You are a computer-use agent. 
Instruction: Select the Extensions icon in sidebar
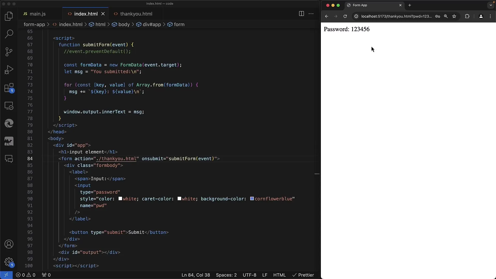pos(9,88)
